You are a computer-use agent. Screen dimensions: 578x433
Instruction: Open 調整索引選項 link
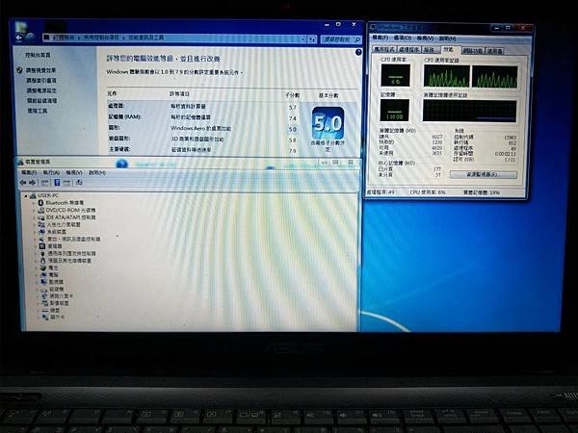tap(41, 80)
